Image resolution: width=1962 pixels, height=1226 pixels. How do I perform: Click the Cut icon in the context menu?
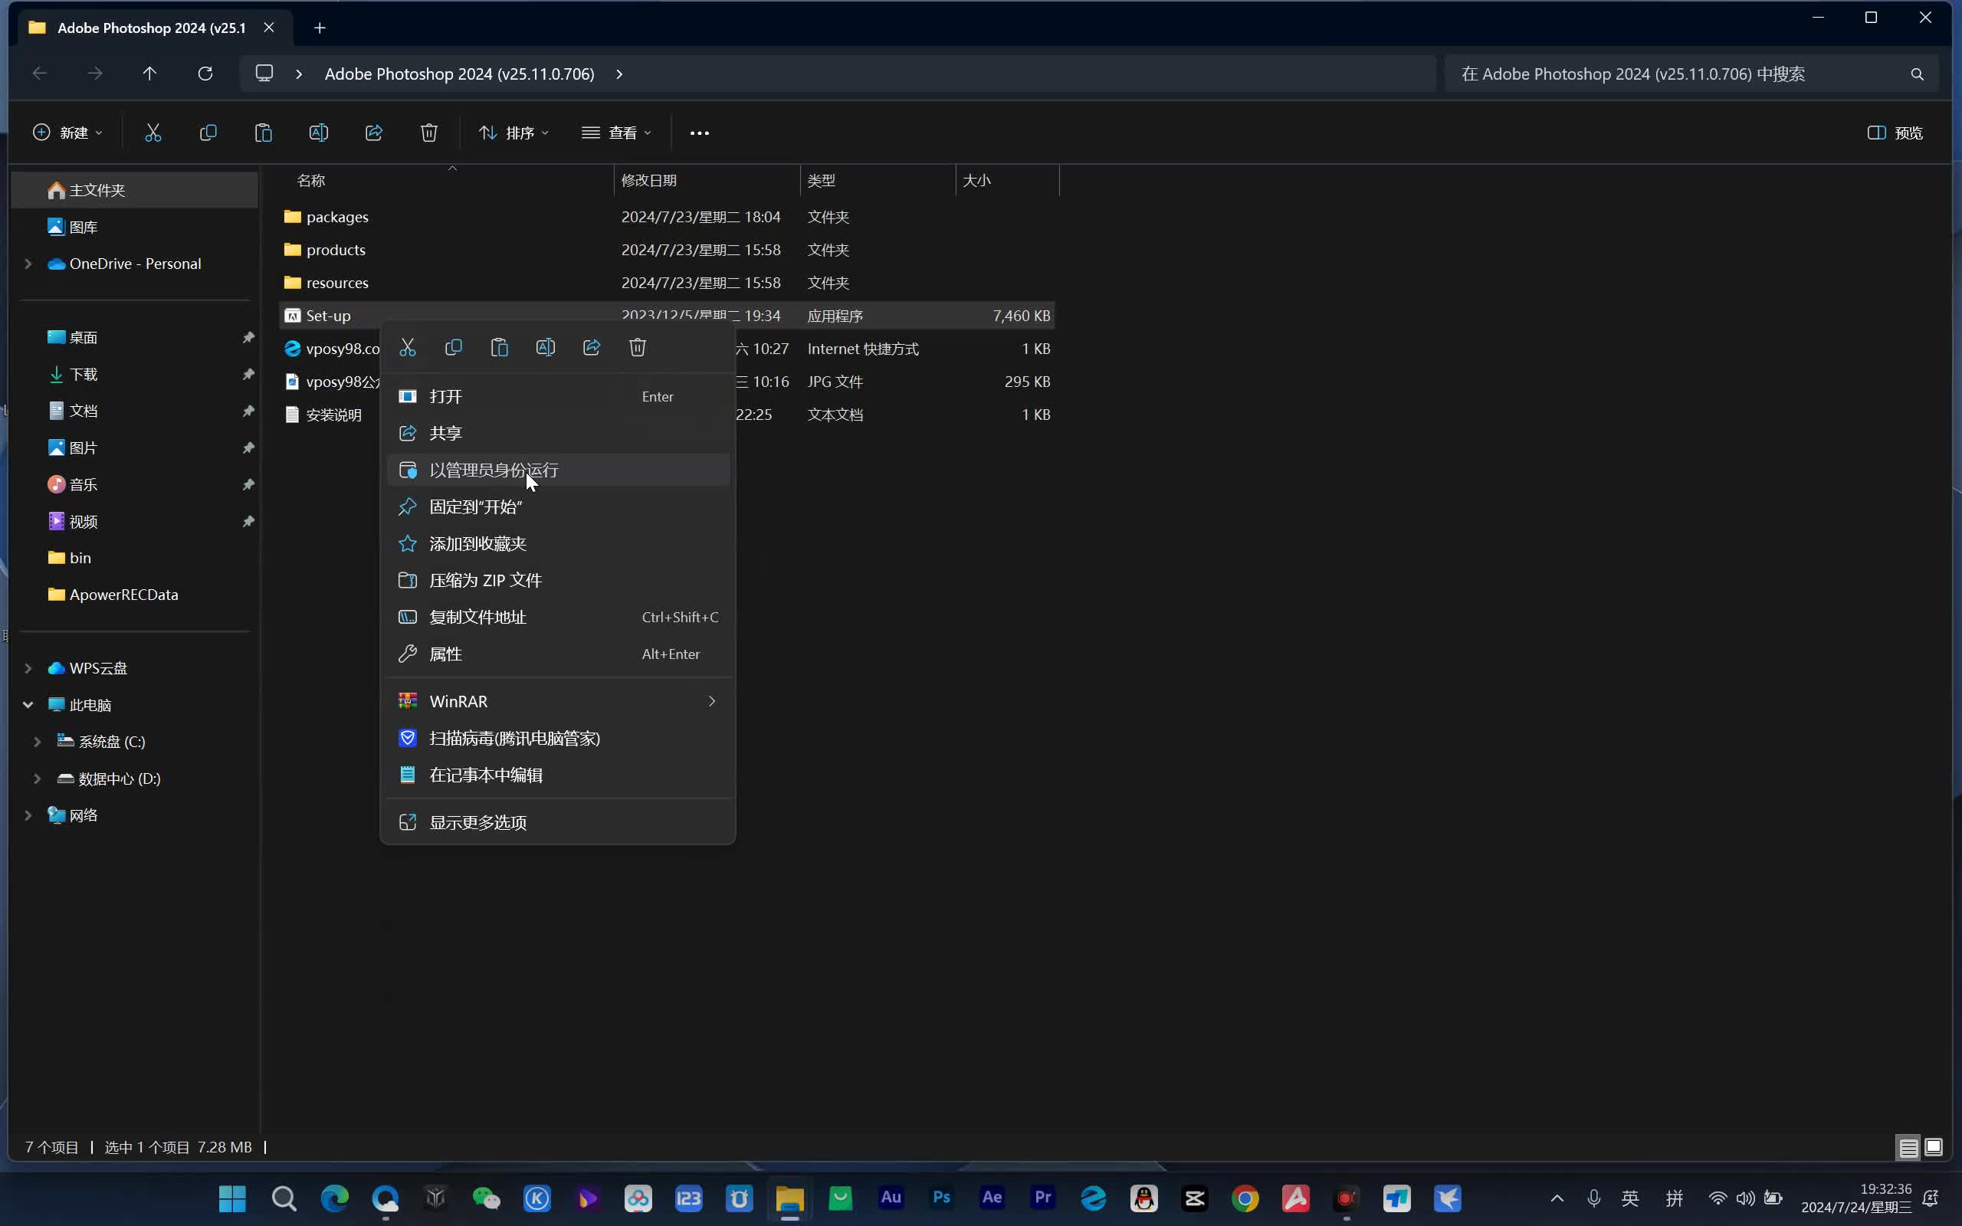pyautogui.click(x=408, y=348)
